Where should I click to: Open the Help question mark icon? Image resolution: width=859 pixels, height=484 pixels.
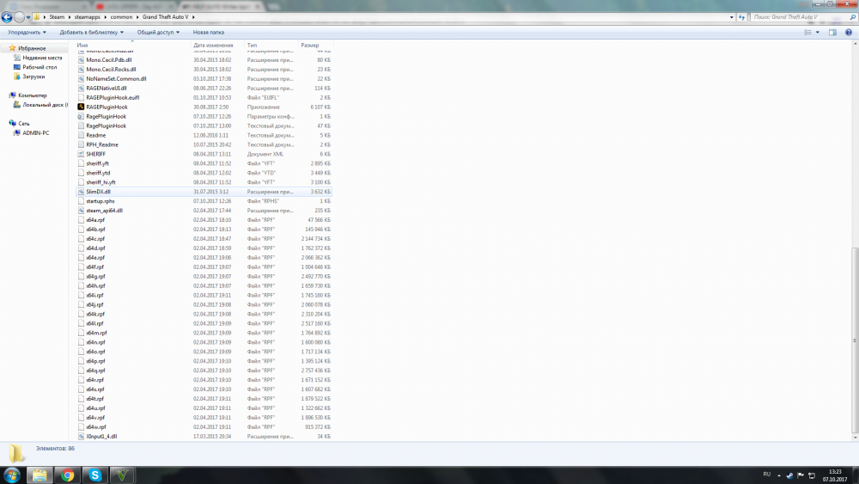click(x=848, y=33)
